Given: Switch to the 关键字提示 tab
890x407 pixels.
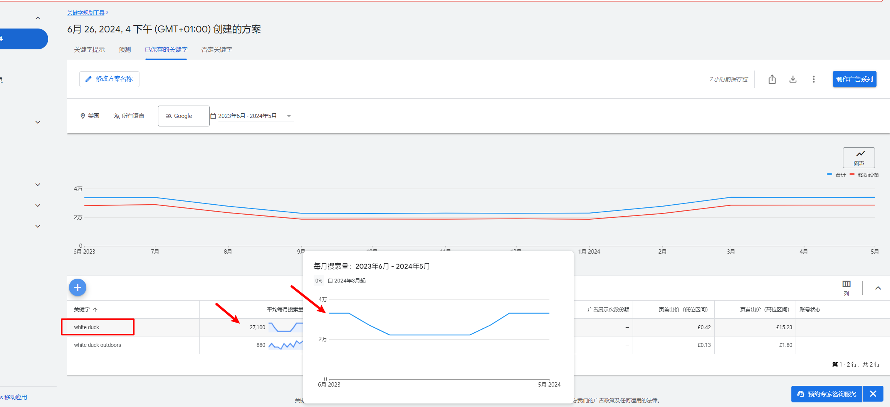Looking at the screenshot, I should point(89,50).
